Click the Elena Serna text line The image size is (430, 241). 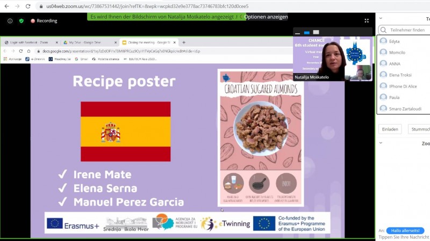105,188
